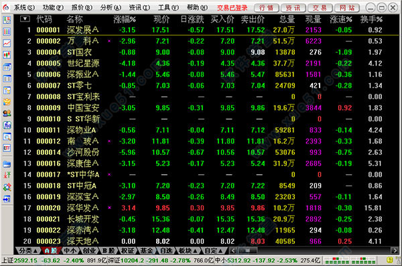Open the blue folder sidebar icon
402x266 pixels.
(x=7, y=164)
